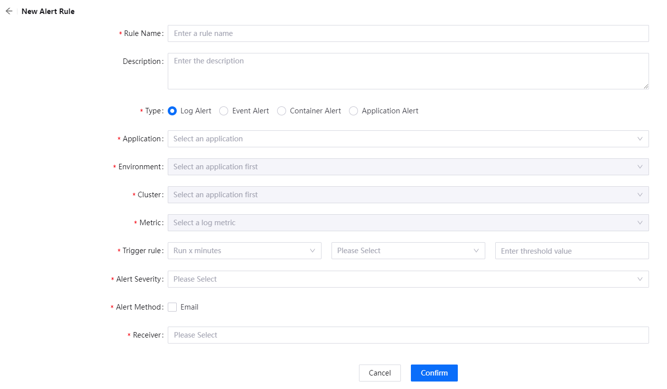Screen dimensions: 667x389
Task: Open the Cluster selection dropdown
Action: pyautogui.click(x=408, y=195)
